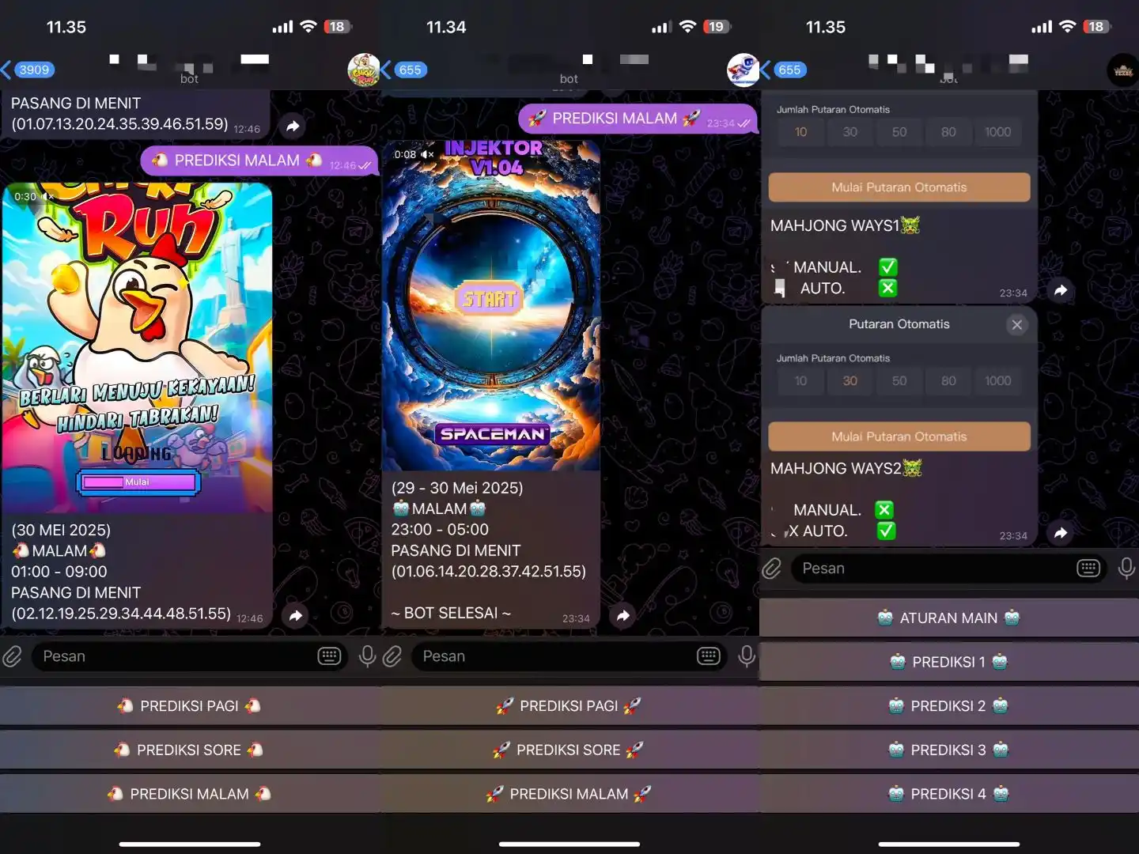1139x854 pixels.
Task: Forward the message ending 46.51.59
Action: [293, 126]
